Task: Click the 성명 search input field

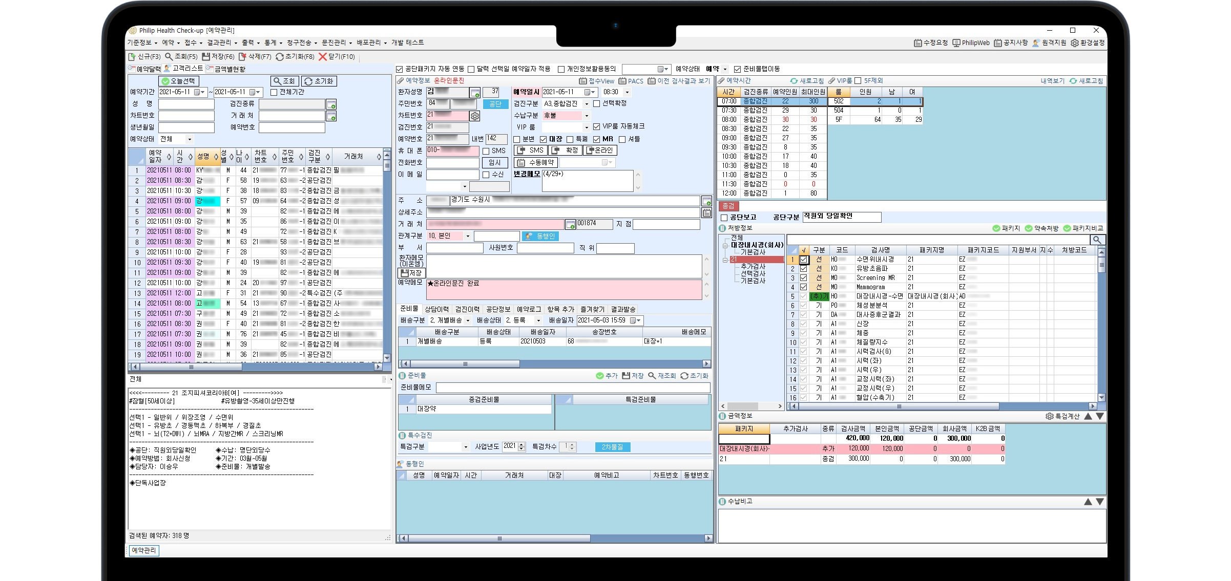Action: click(186, 104)
